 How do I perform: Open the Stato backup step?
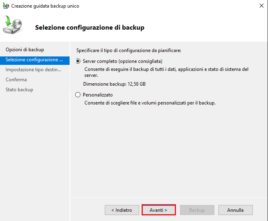click(x=19, y=90)
